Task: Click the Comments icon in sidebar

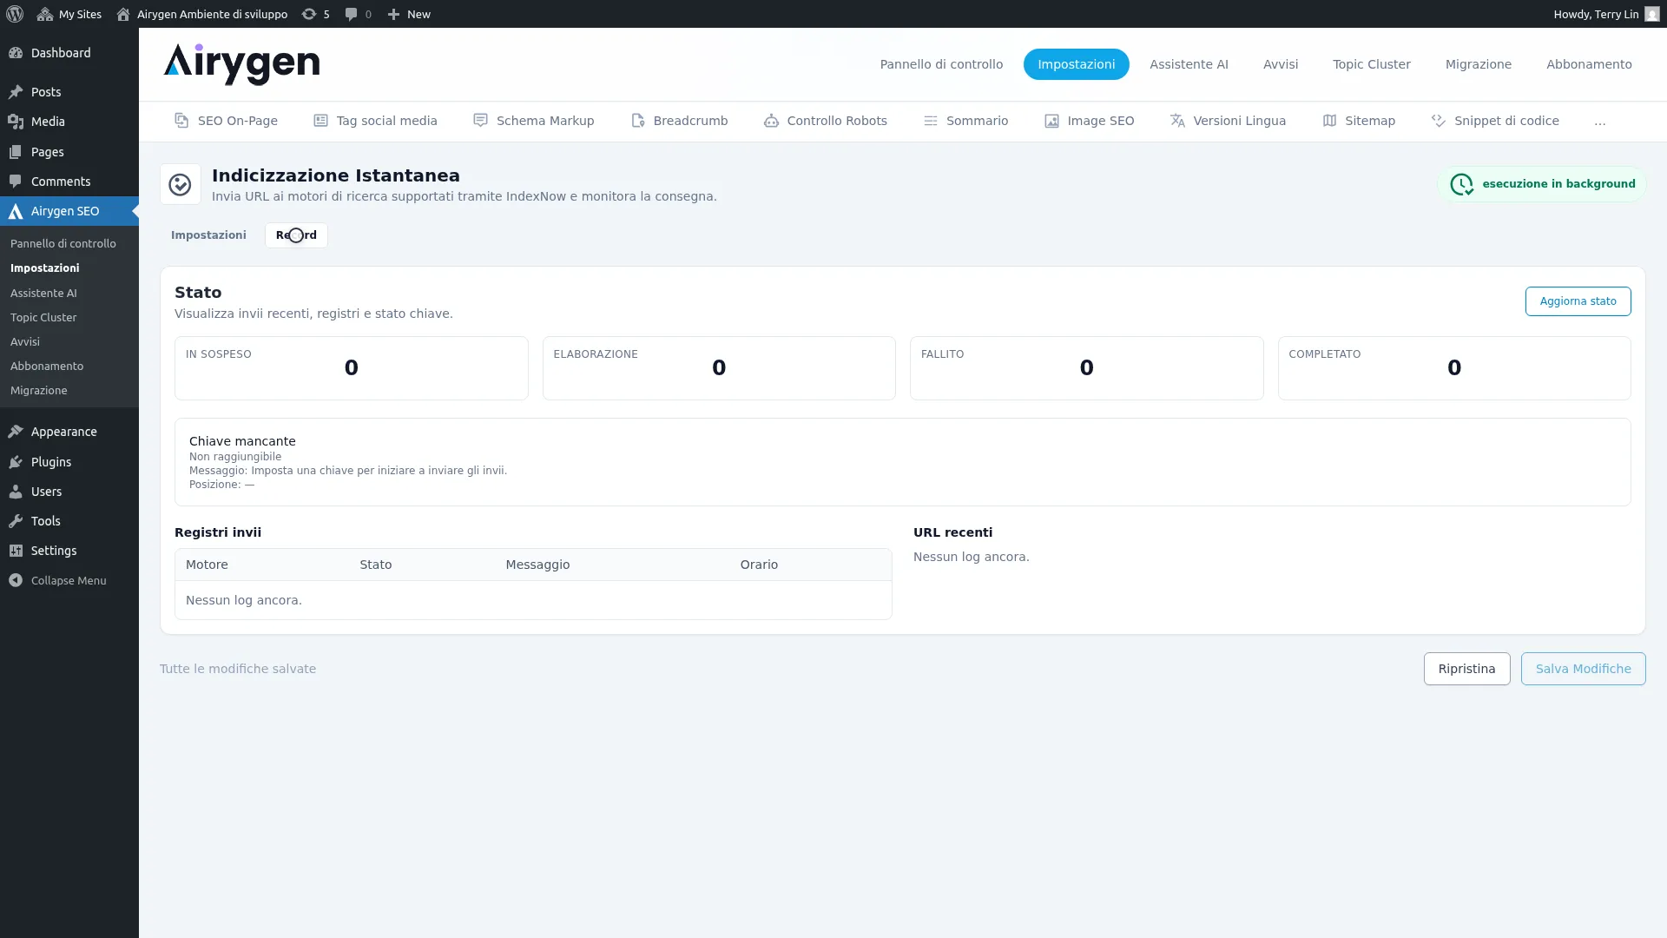Action: (16, 182)
